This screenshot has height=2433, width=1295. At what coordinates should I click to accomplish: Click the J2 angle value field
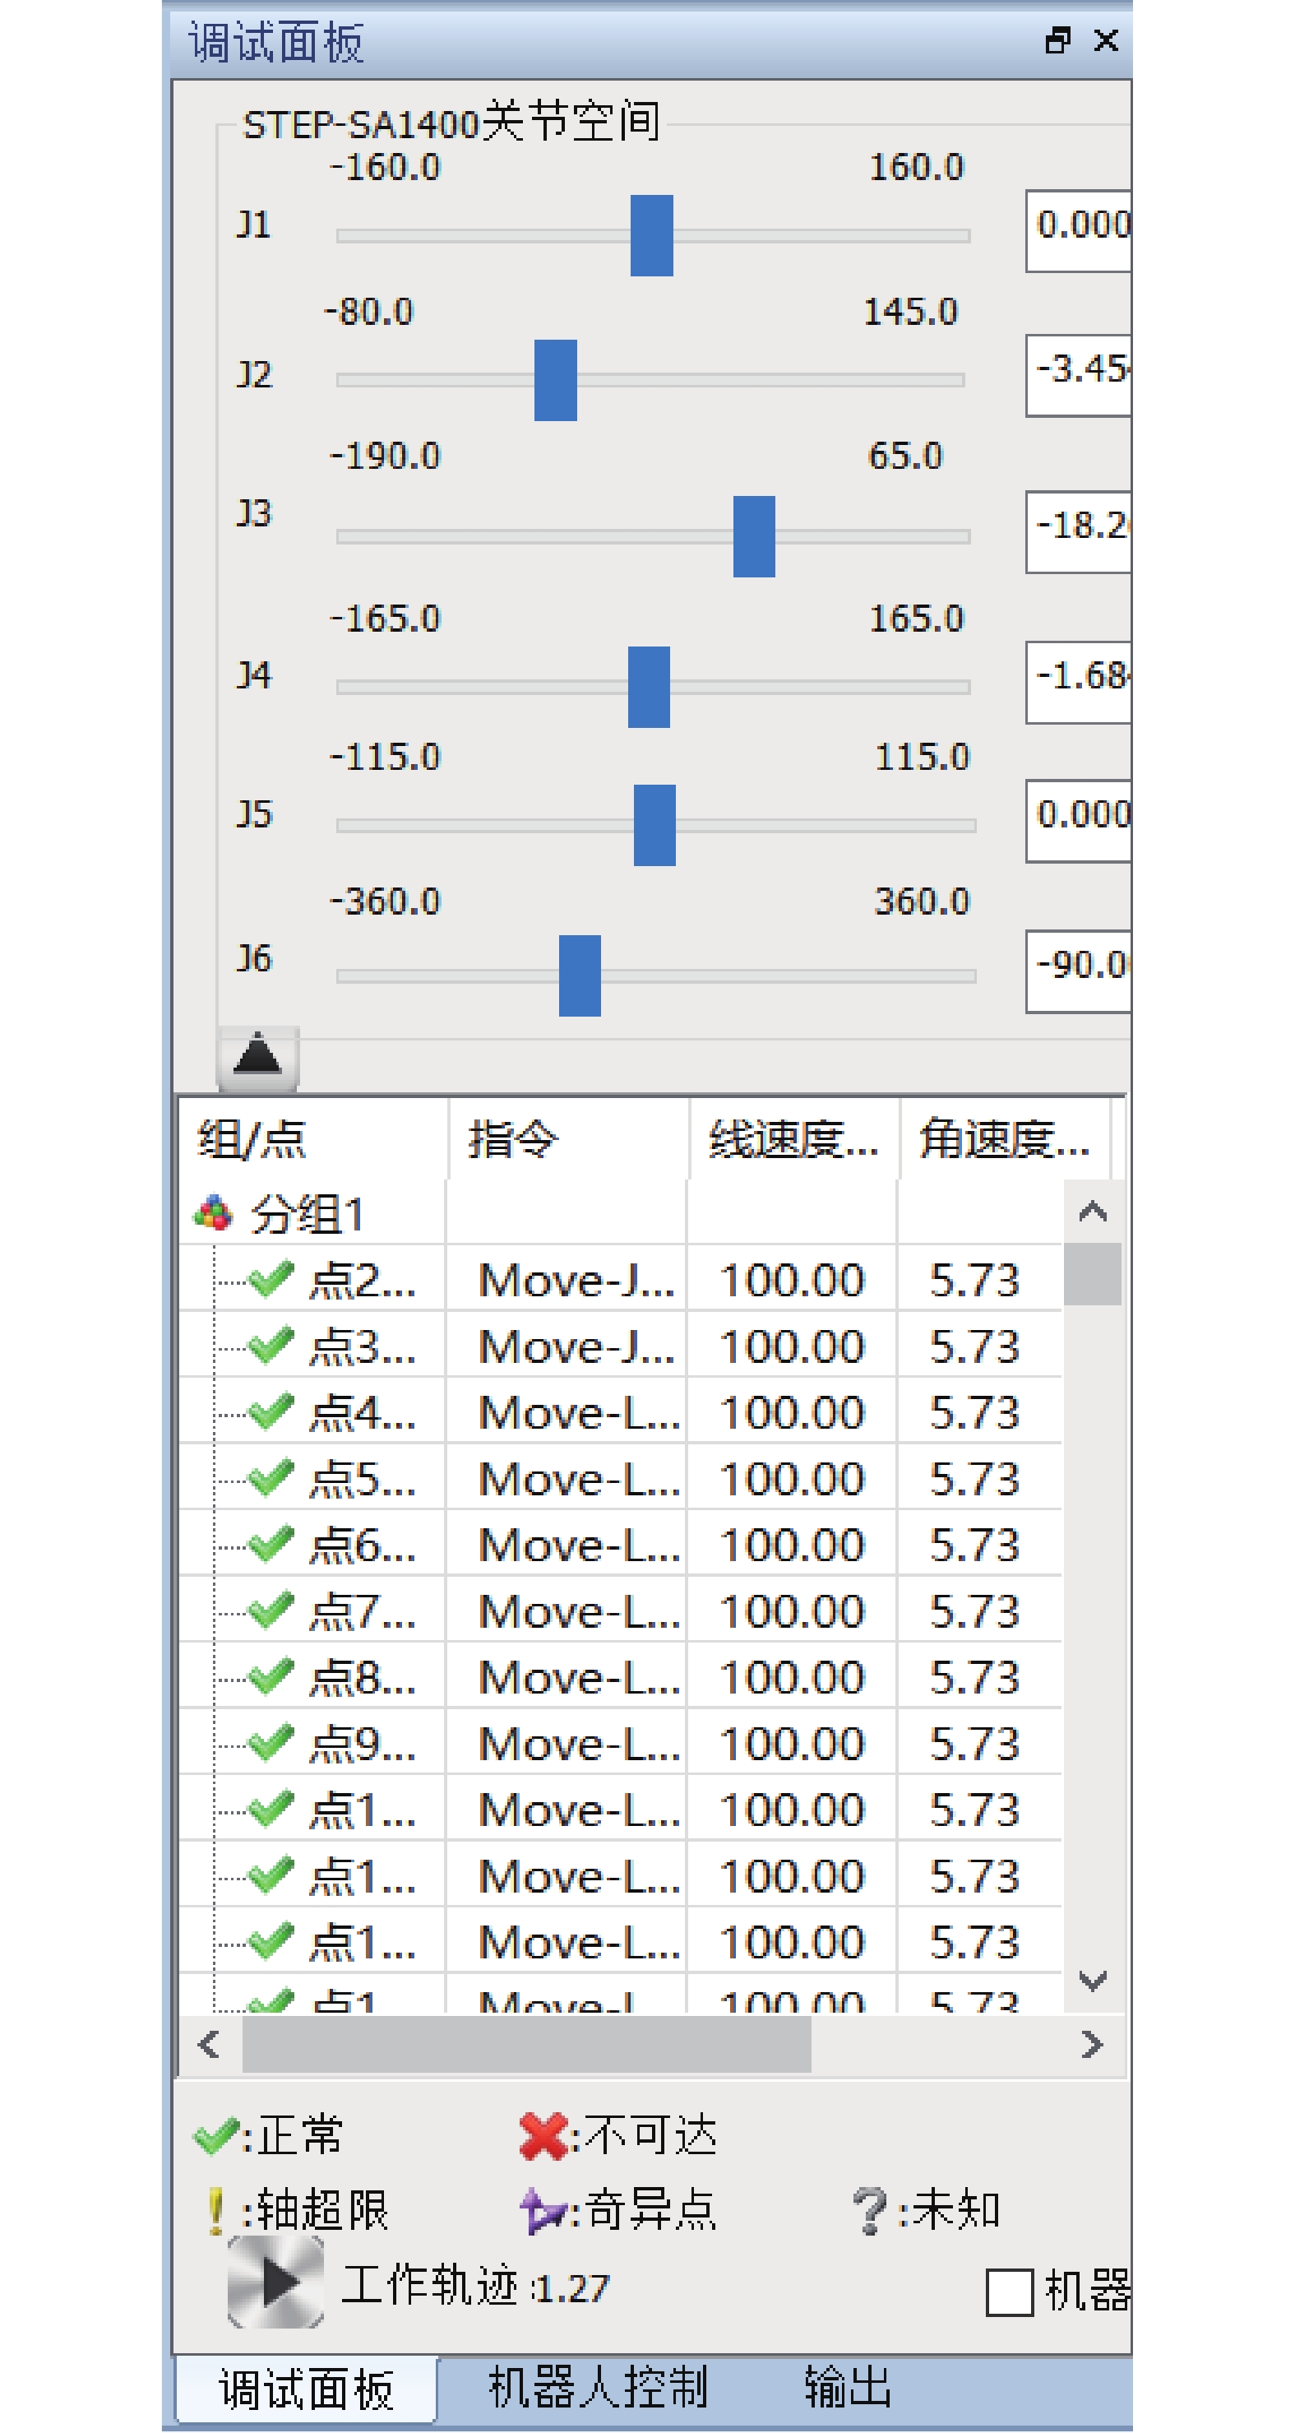(1079, 374)
